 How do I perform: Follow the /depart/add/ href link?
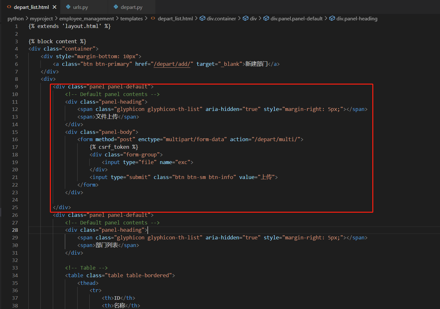click(x=172, y=64)
